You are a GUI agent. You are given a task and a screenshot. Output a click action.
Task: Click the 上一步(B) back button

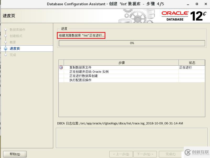pos(121,154)
